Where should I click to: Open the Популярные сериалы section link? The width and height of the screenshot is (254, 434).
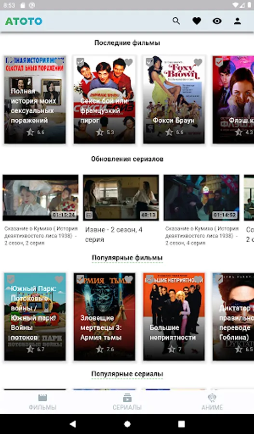tap(127, 374)
